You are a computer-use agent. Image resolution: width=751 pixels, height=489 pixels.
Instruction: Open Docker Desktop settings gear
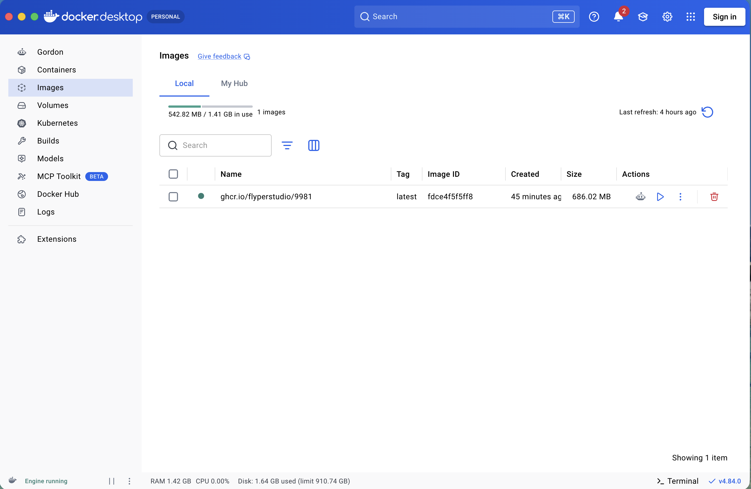(x=667, y=17)
